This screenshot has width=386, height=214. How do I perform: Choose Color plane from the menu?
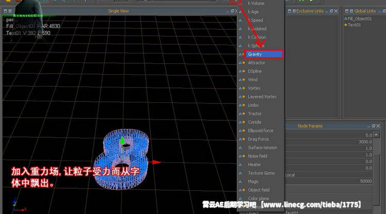pyautogui.click(x=258, y=198)
